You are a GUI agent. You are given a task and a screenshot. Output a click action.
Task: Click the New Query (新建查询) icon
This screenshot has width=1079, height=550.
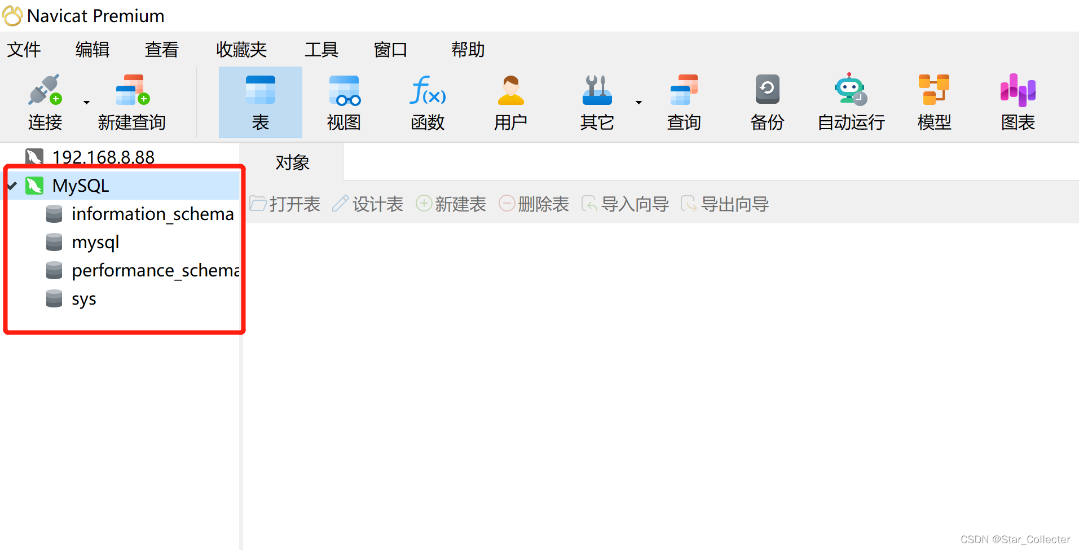[x=132, y=90]
